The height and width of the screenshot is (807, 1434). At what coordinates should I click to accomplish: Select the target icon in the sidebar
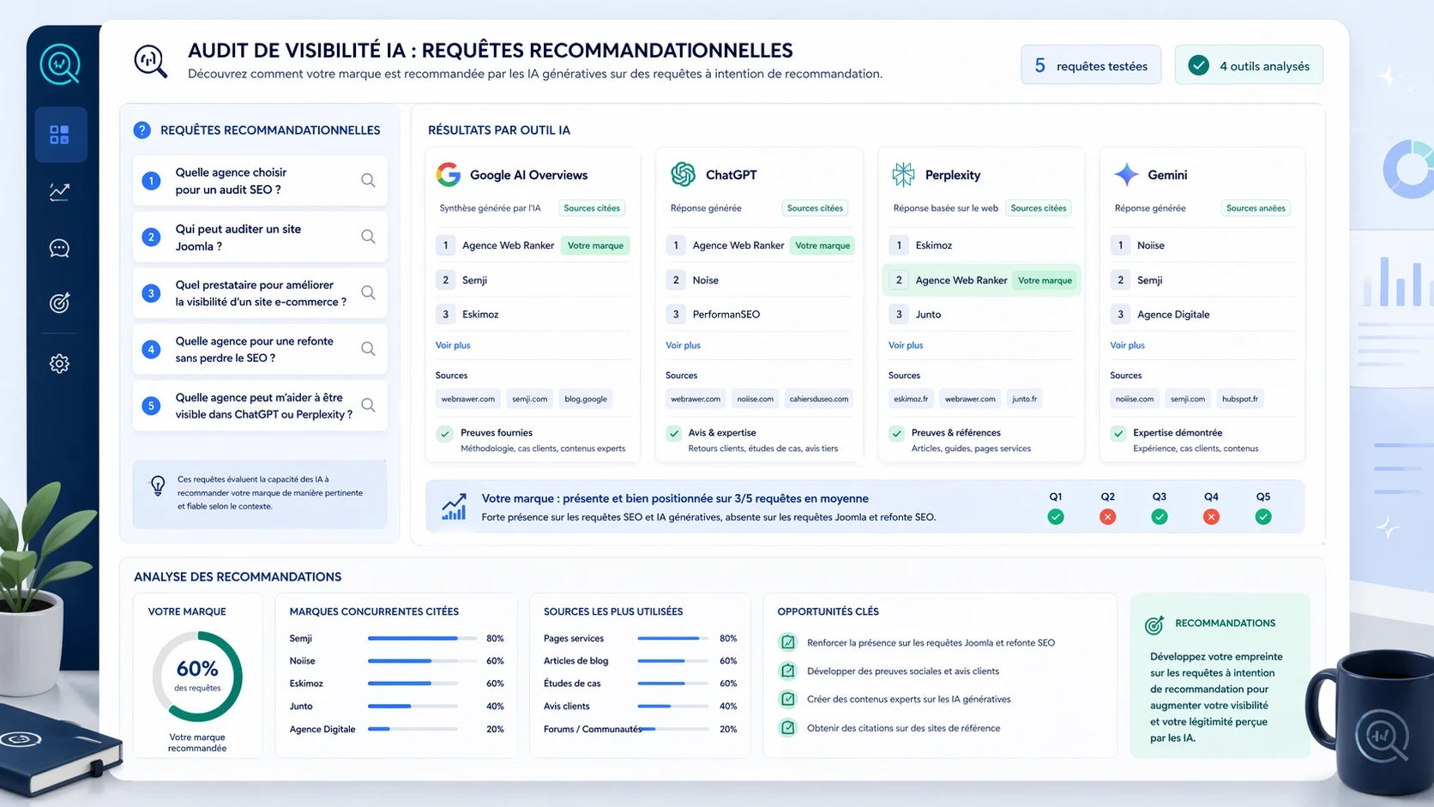pyautogui.click(x=59, y=303)
